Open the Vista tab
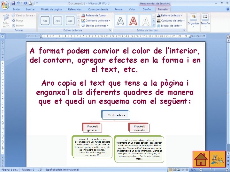 (132, 9)
